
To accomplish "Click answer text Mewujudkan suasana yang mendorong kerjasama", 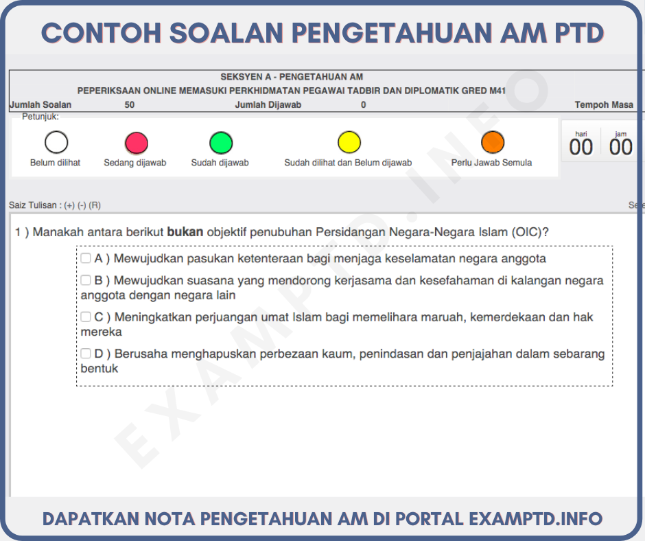I will [342, 288].
